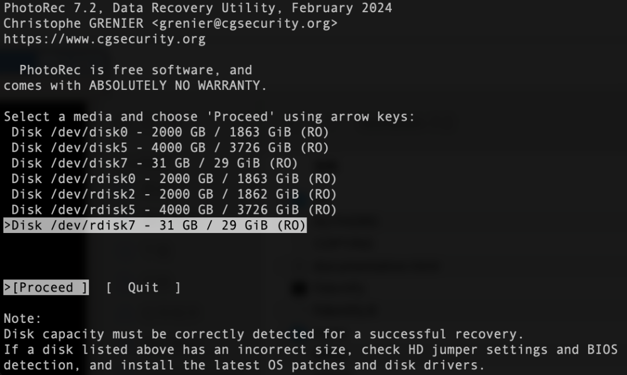The image size is (627, 375).
Task: Click the 'Select a media' prompt line
Action: [209, 116]
